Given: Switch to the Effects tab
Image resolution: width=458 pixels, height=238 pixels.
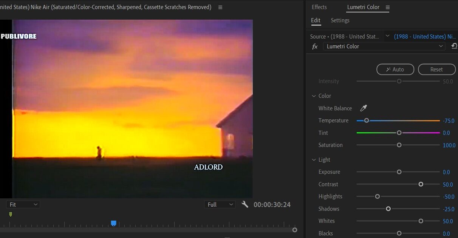Looking at the screenshot, I should [319, 7].
